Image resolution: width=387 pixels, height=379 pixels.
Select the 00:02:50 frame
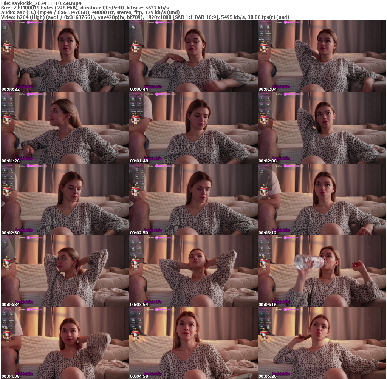[x=193, y=200]
